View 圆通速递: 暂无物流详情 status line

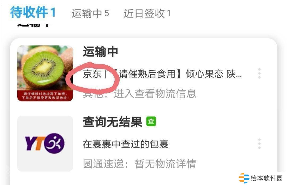click(140, 164)
